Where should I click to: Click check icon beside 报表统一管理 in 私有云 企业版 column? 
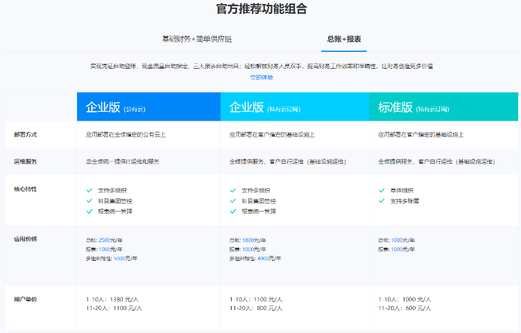(x=233, y=212)
